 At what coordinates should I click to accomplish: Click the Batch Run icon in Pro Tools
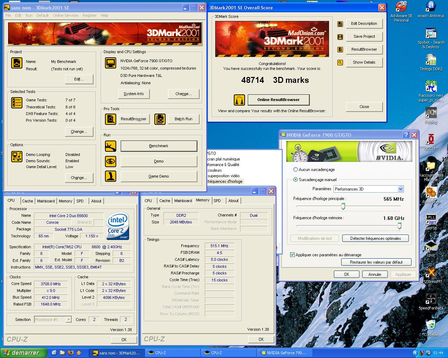tap(160, 119)
